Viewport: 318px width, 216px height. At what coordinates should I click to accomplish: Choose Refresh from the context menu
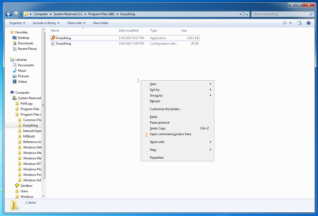click(x=177, y=101)
